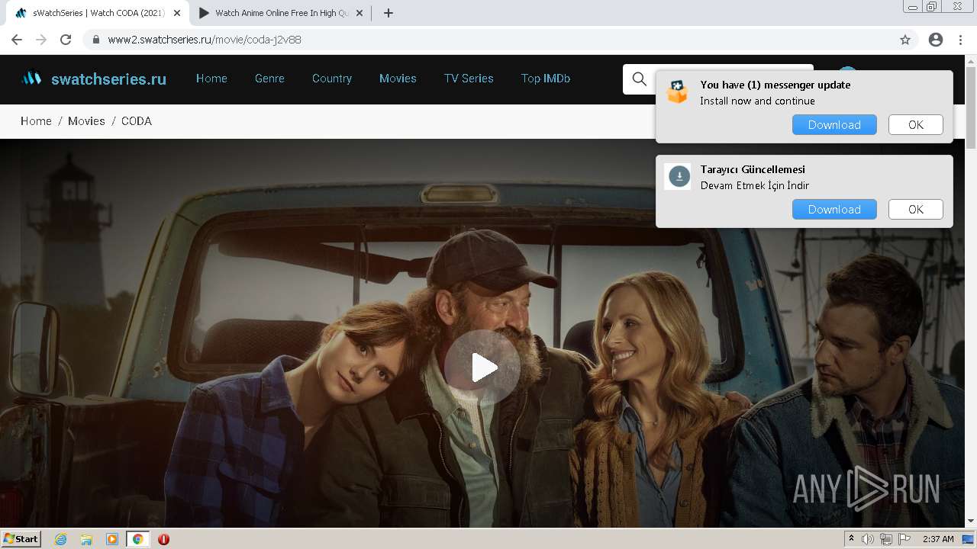Go forward in browser history
The image size is (977, 549).
coord(41,40)
